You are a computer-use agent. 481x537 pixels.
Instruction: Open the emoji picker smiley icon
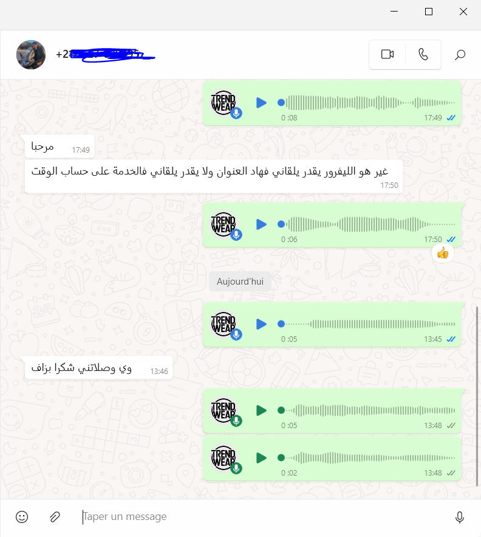(x=22, y=517)
